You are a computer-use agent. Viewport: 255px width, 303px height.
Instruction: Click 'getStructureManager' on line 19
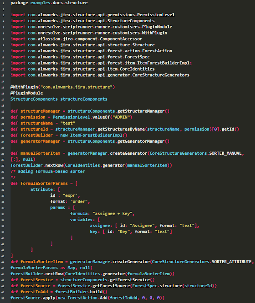click(141, 111)
